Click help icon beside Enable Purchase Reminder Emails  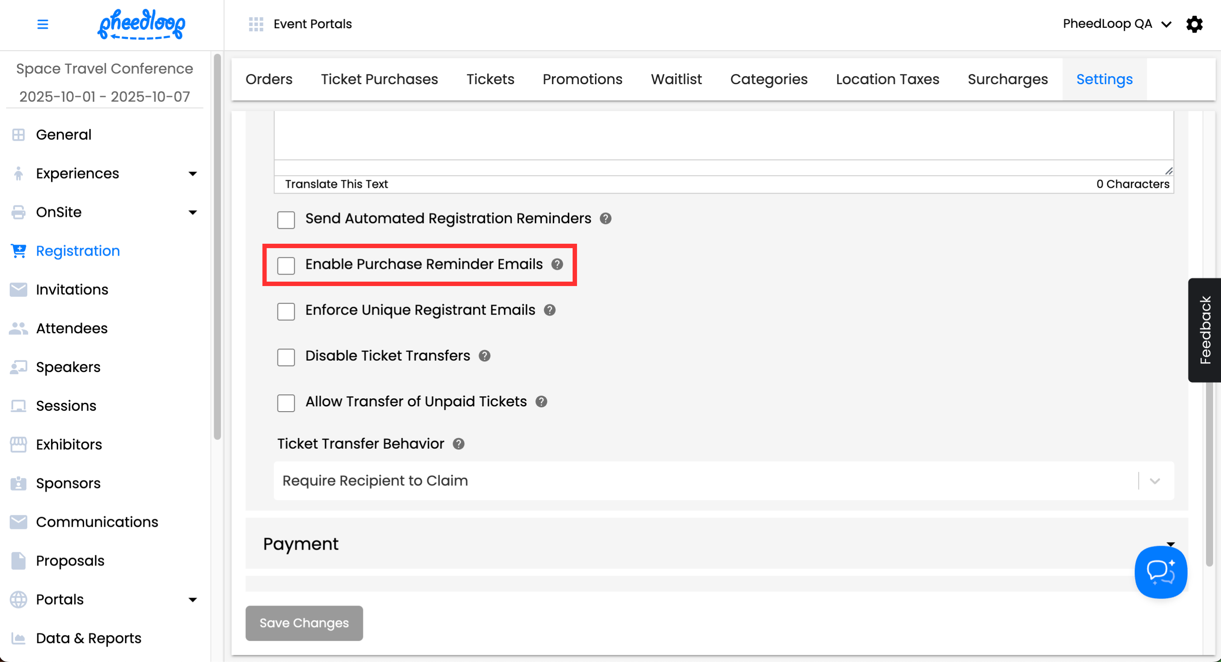pyautogui.click(x=557, y=264)
